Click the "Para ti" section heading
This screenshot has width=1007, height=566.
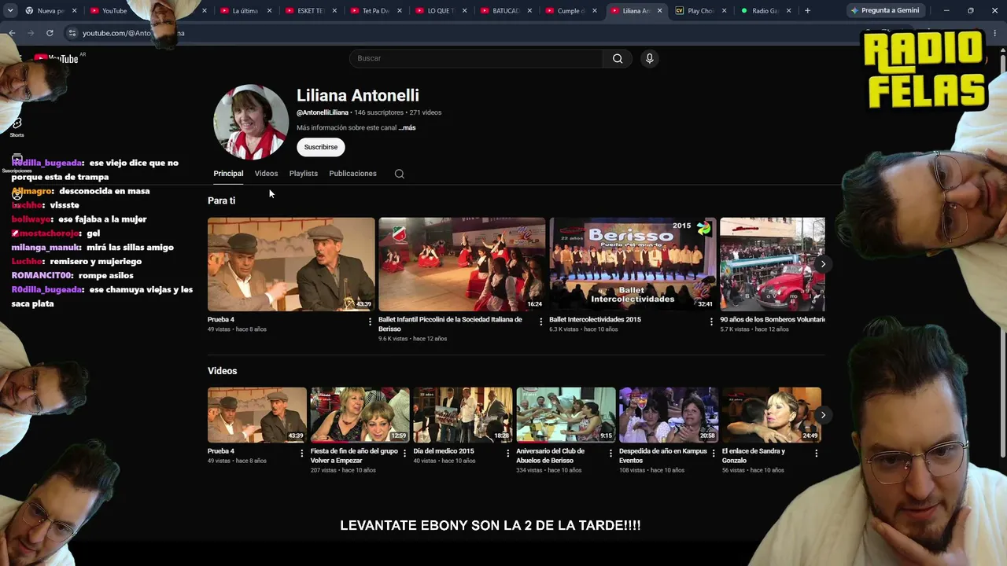pyautogui.click(x=221, y=200)
